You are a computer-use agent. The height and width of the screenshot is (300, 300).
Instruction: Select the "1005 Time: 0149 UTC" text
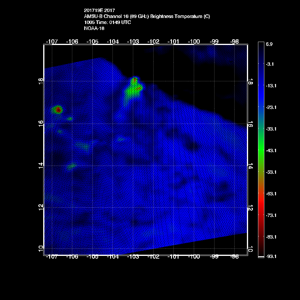pyautogui.click(x=107, y=22)
